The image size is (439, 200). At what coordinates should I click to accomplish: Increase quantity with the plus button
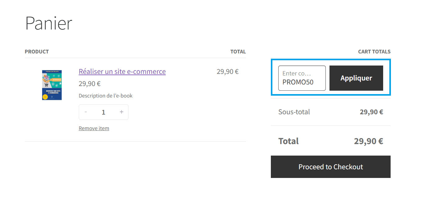(x=122, y=112)
